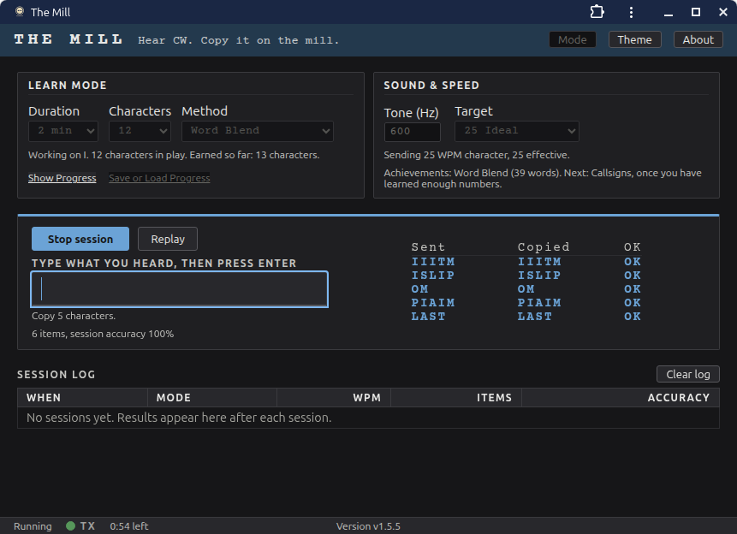Click the Sent column heading
Screen dimensions: 737x534
tap(428, 246)
